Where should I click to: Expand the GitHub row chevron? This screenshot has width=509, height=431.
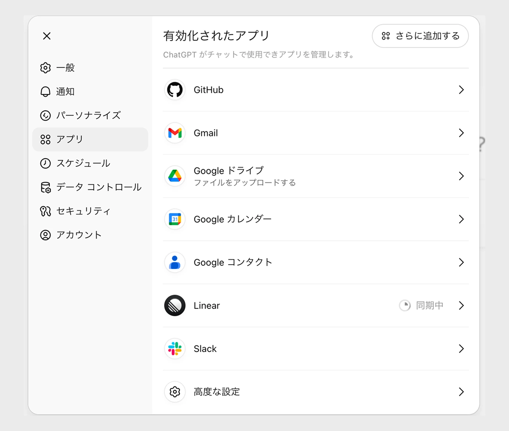(461, 90)
